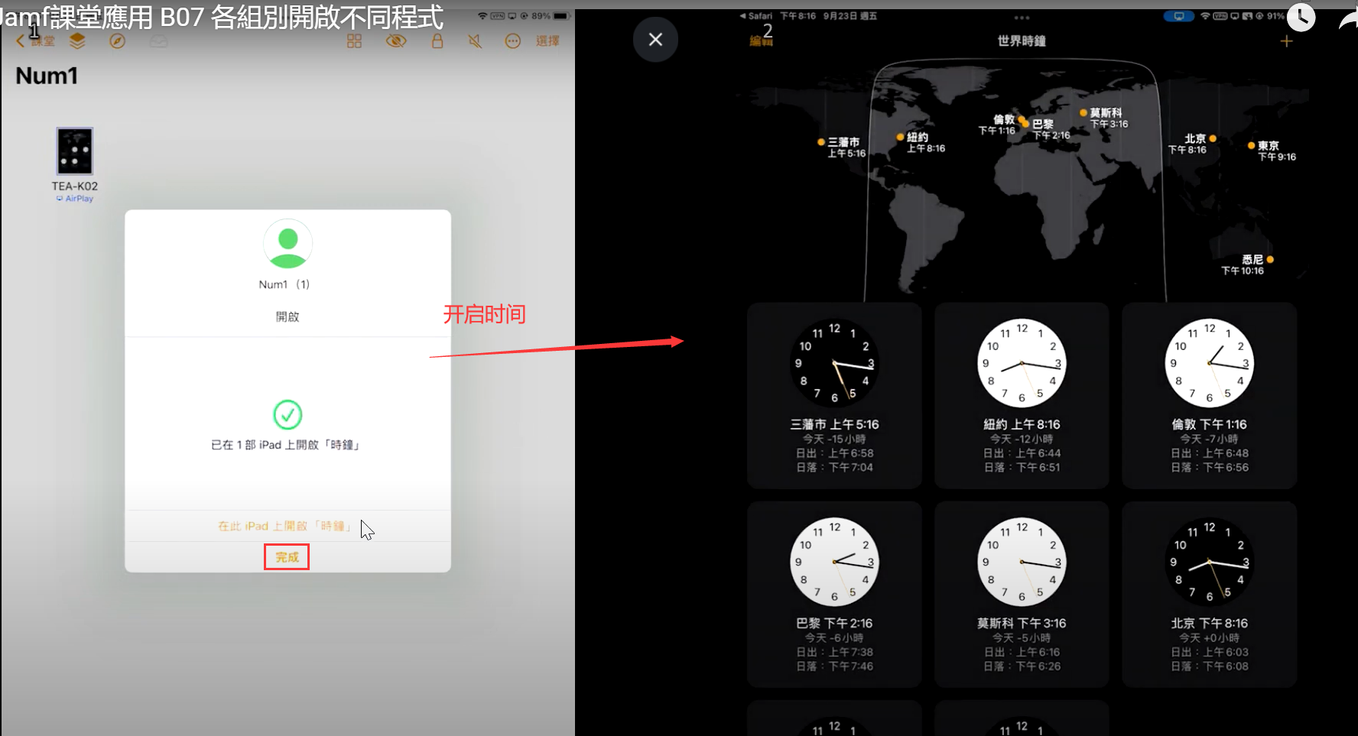Click the 紐約 上午 8:16 label
This screenshot has width=1358, height=736.
[x=1022, y=424]
